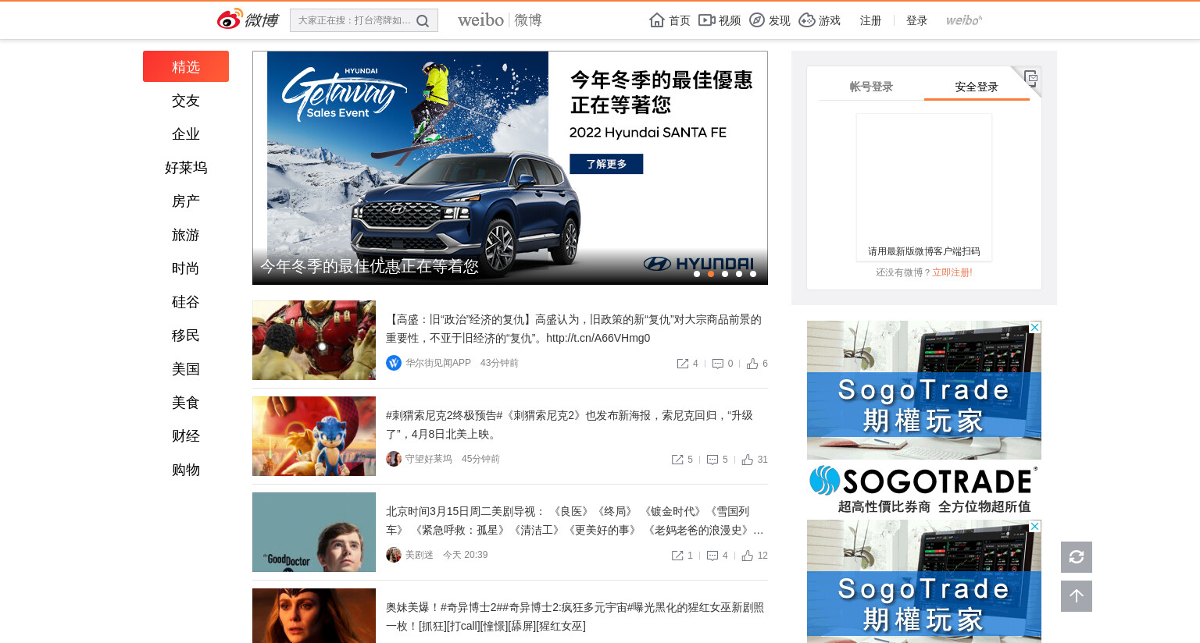Repost the 高盛 post
The height and width of the screenshot is (643, 1200).
[687, 364]
